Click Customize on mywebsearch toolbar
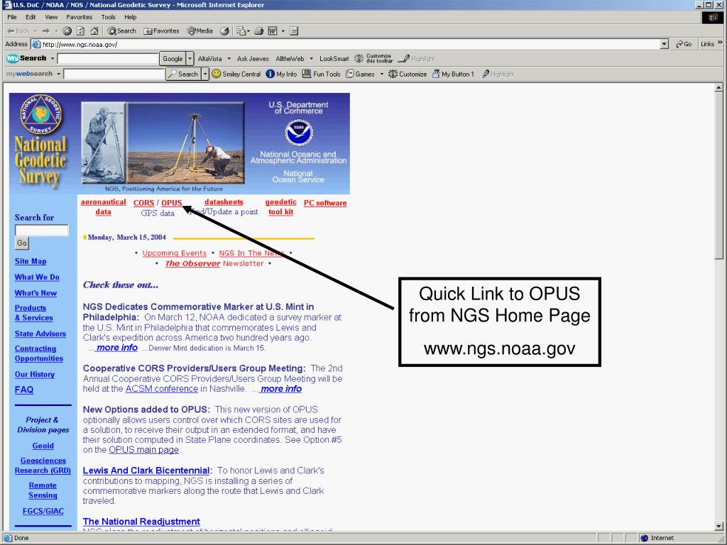 [x=408, y=74]
